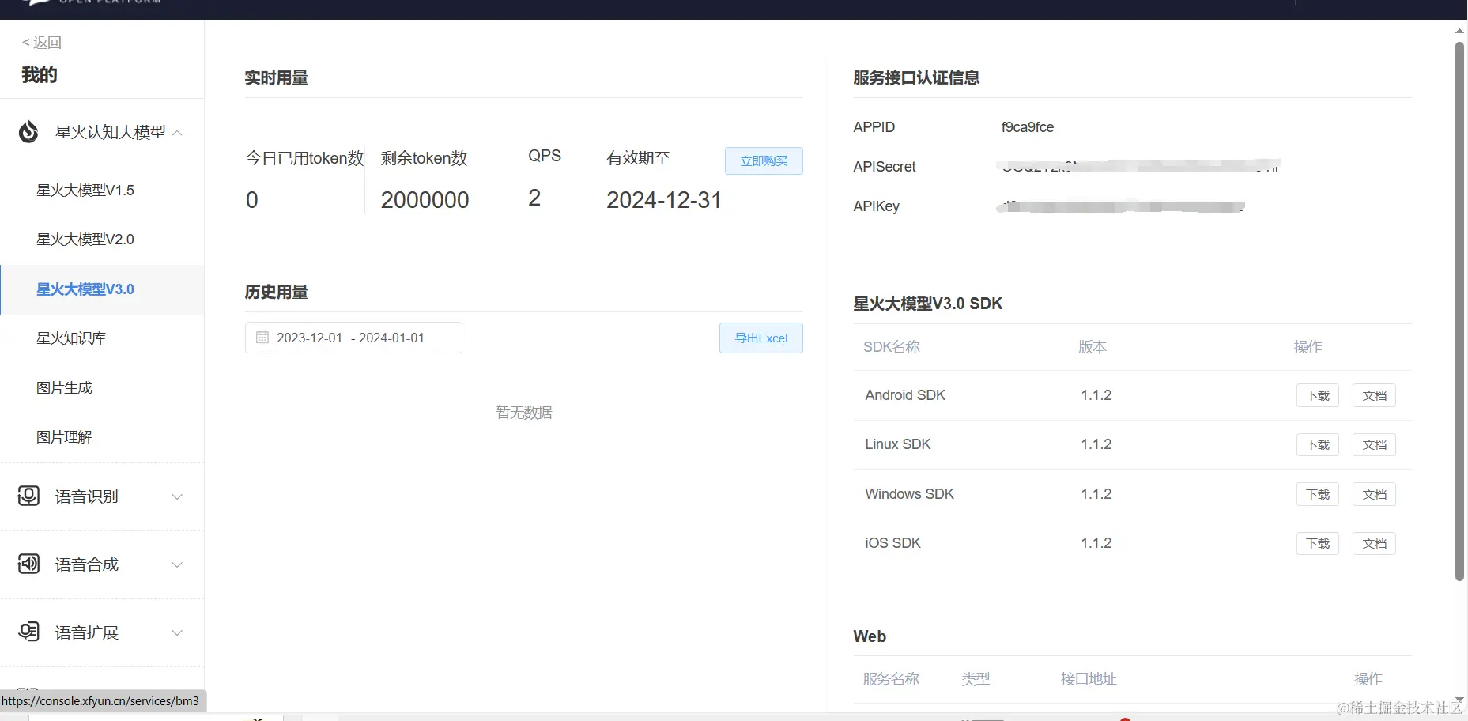Click the APPID value f9ca9fce
Screen dimensions: 1468x721
[x=1027, y=127]
